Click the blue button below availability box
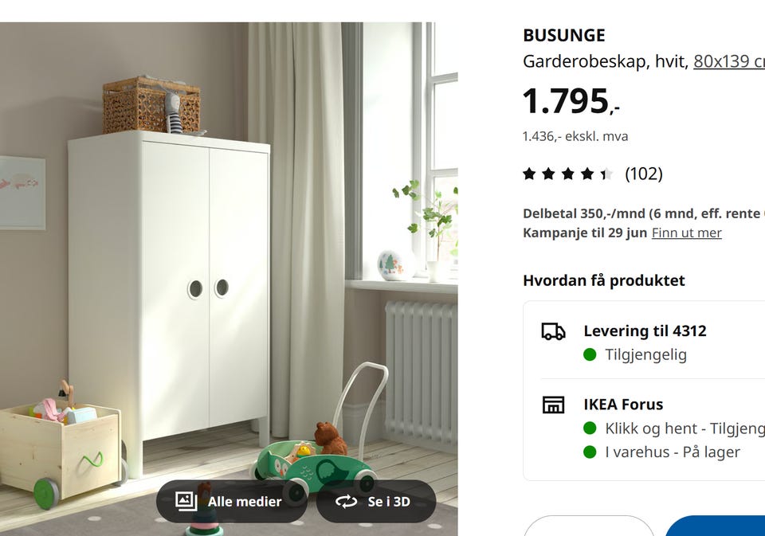 [715, 526]
